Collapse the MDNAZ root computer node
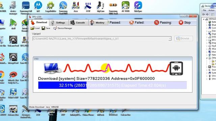Screen dimensions: 216x121 coord(204,19)
